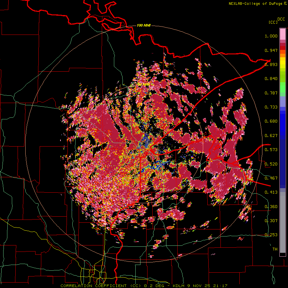
Task: Select the 0.467 scale value
Action: click(271, 178)
